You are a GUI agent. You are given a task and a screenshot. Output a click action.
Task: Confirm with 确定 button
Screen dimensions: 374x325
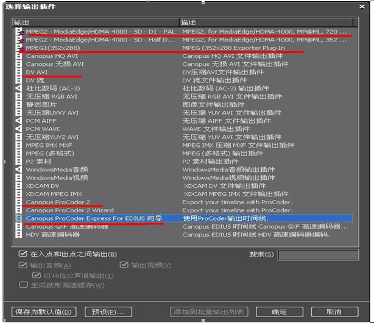tap(280, 312)
